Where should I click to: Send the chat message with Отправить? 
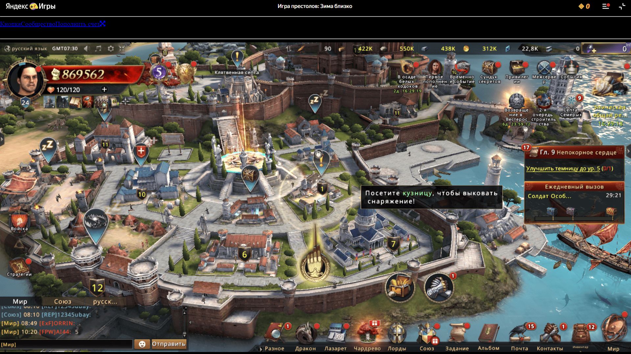point(168,344)
